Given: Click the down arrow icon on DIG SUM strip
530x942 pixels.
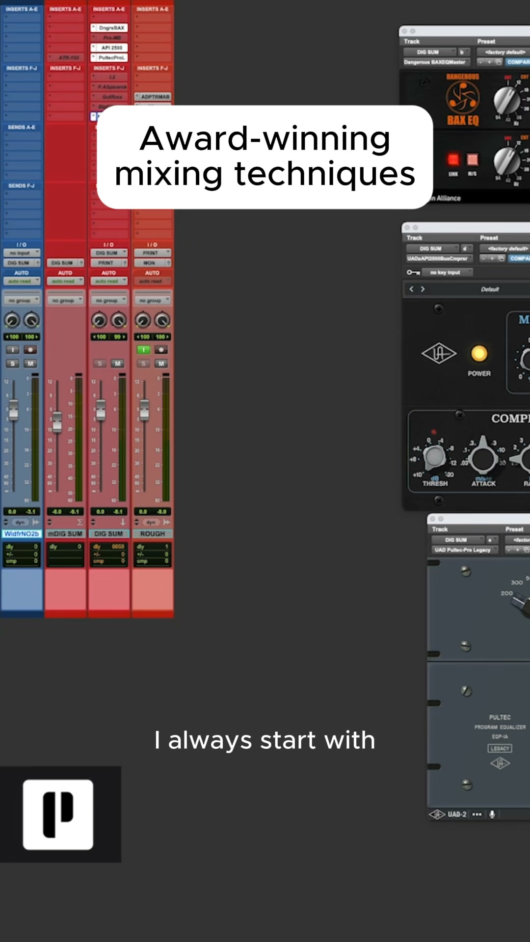Looking at the screenshot, I should 123,523.
